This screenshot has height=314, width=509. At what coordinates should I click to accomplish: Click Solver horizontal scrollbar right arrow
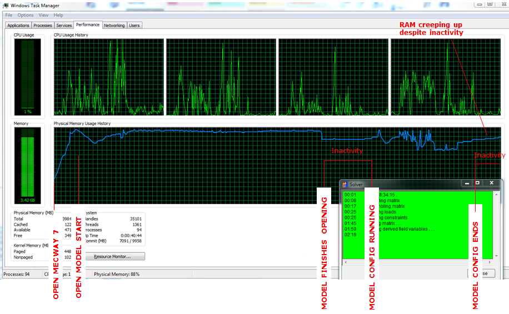point(490,262)
